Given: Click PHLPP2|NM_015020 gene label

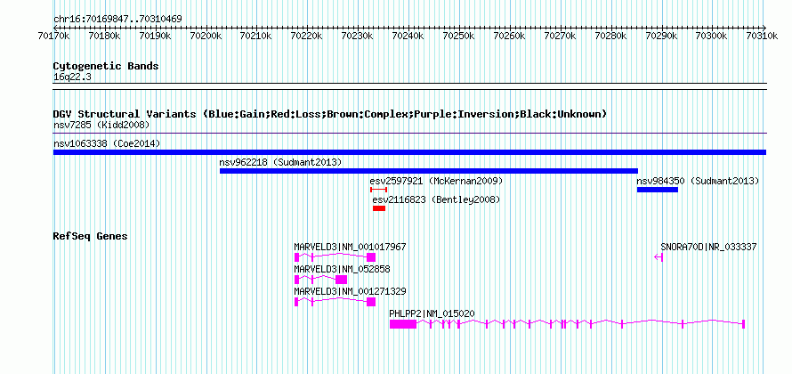Looking at the screenshot, I should point(432,313).
